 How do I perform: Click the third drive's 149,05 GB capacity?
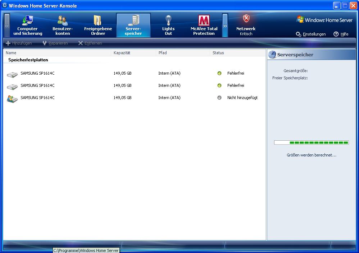pos(123,98)
